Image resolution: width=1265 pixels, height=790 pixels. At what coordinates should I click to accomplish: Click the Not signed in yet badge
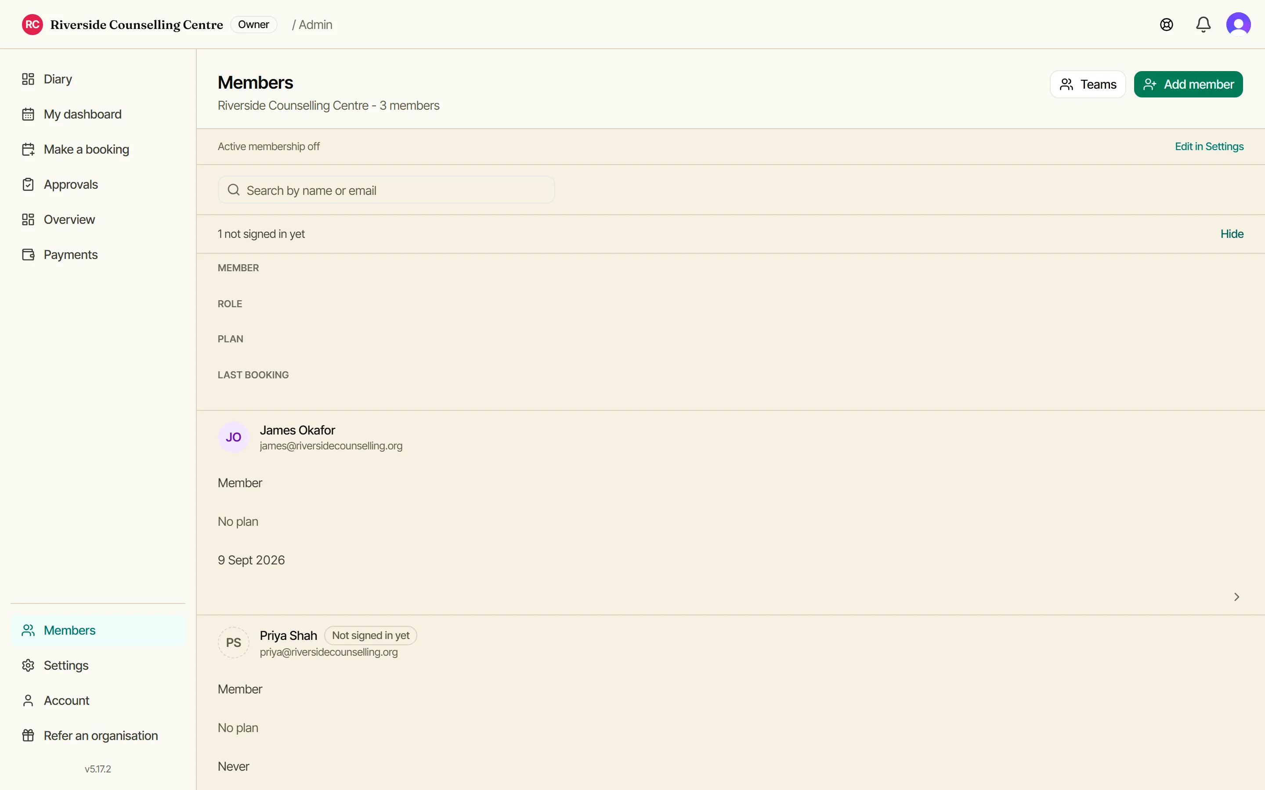pos(371,636)
